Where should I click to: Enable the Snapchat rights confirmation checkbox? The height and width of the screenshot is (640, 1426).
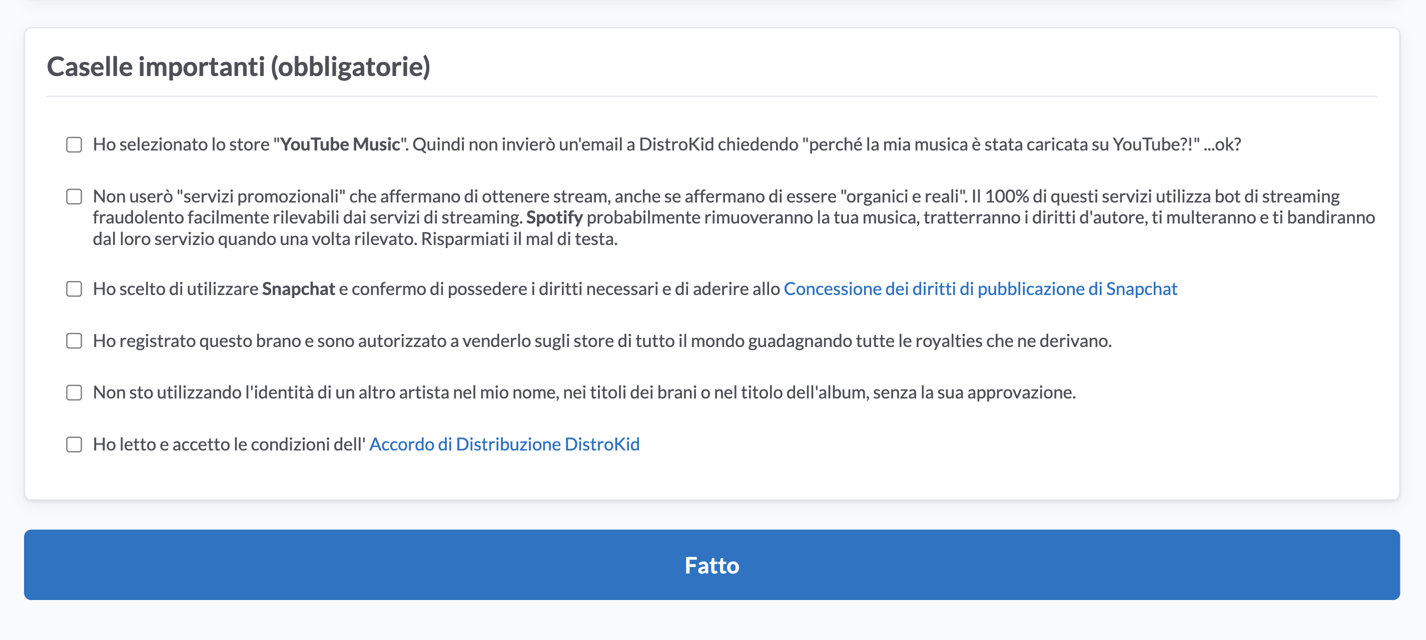click(x=74, y=288)
